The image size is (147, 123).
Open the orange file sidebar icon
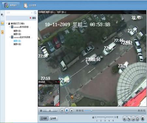[x=2, y=32]
